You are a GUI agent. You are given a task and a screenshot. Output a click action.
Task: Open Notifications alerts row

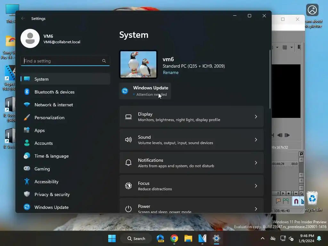point(192,162)
